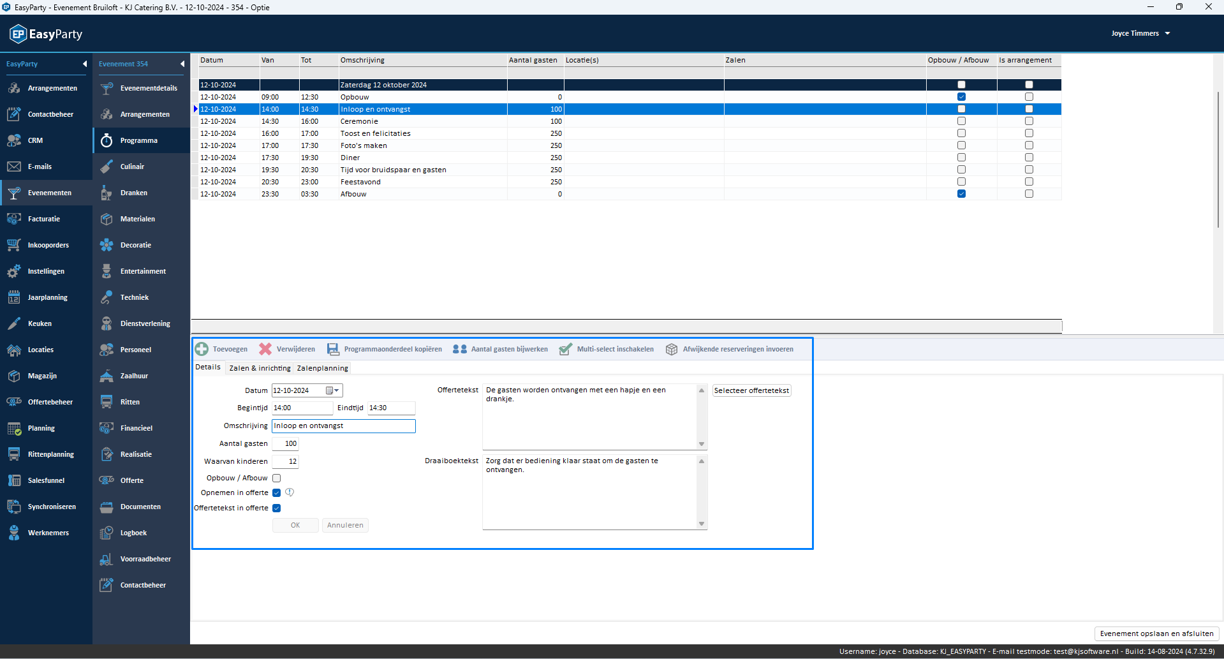The height and width of the screenshot is (659, 1224).
Task: Open Instellingen gear icon
Action: pos(14,271)
